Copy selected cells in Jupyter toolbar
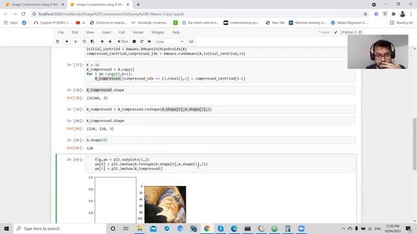Viewport: 417px width, 234px height. (x=84, y=42)
